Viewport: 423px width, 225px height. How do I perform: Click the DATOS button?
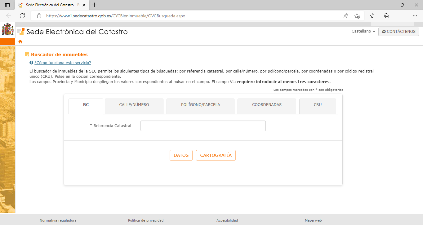tap(181, 155)
